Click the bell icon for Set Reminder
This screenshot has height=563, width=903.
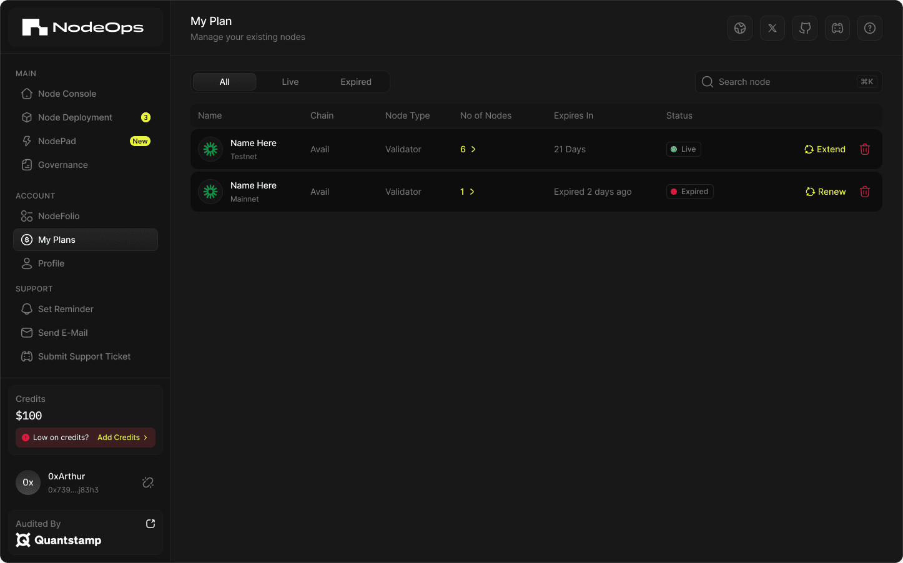pos(27,309)
